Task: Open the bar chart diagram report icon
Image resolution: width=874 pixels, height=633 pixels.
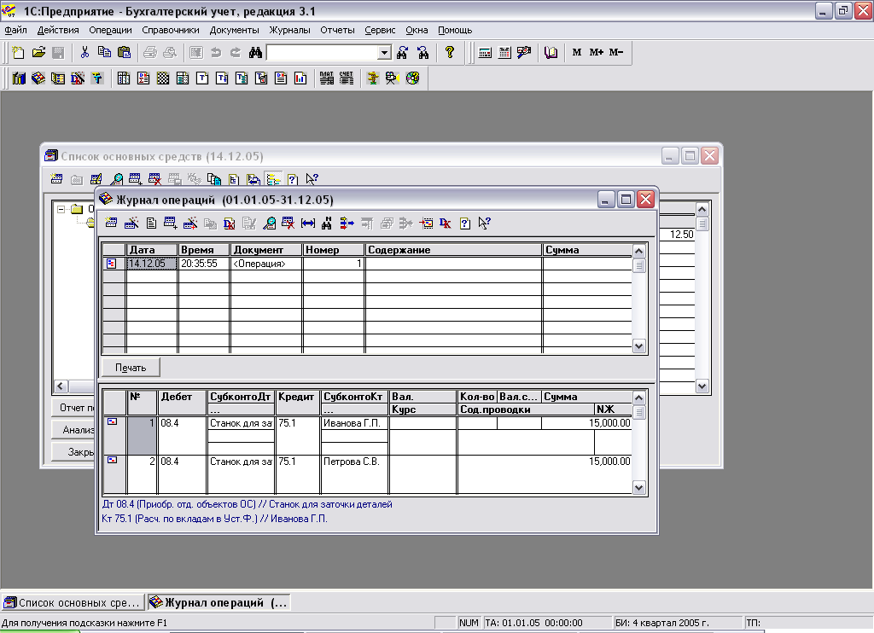Action: [300, 78]
